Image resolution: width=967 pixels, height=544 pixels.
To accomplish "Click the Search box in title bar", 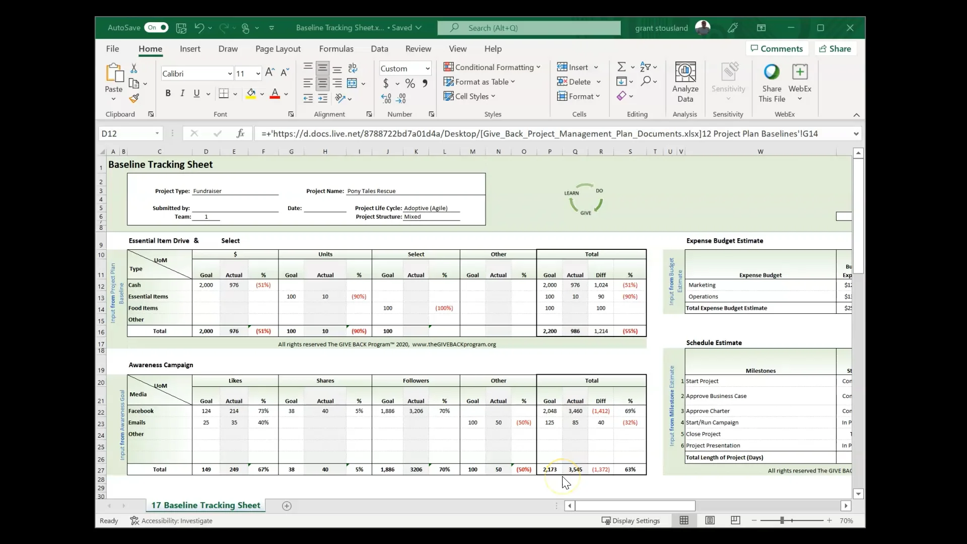I will point(529,28).
